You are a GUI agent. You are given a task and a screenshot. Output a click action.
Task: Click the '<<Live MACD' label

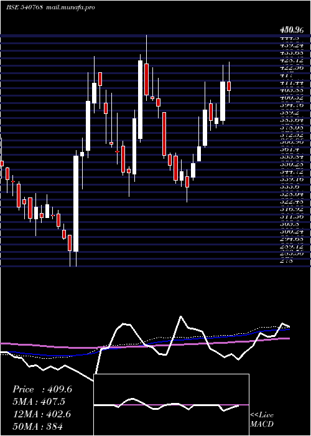tap(262, 420)
